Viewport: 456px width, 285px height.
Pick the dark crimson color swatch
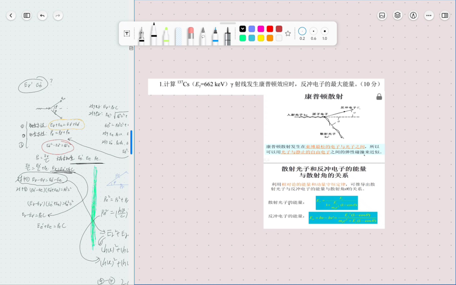279,29
